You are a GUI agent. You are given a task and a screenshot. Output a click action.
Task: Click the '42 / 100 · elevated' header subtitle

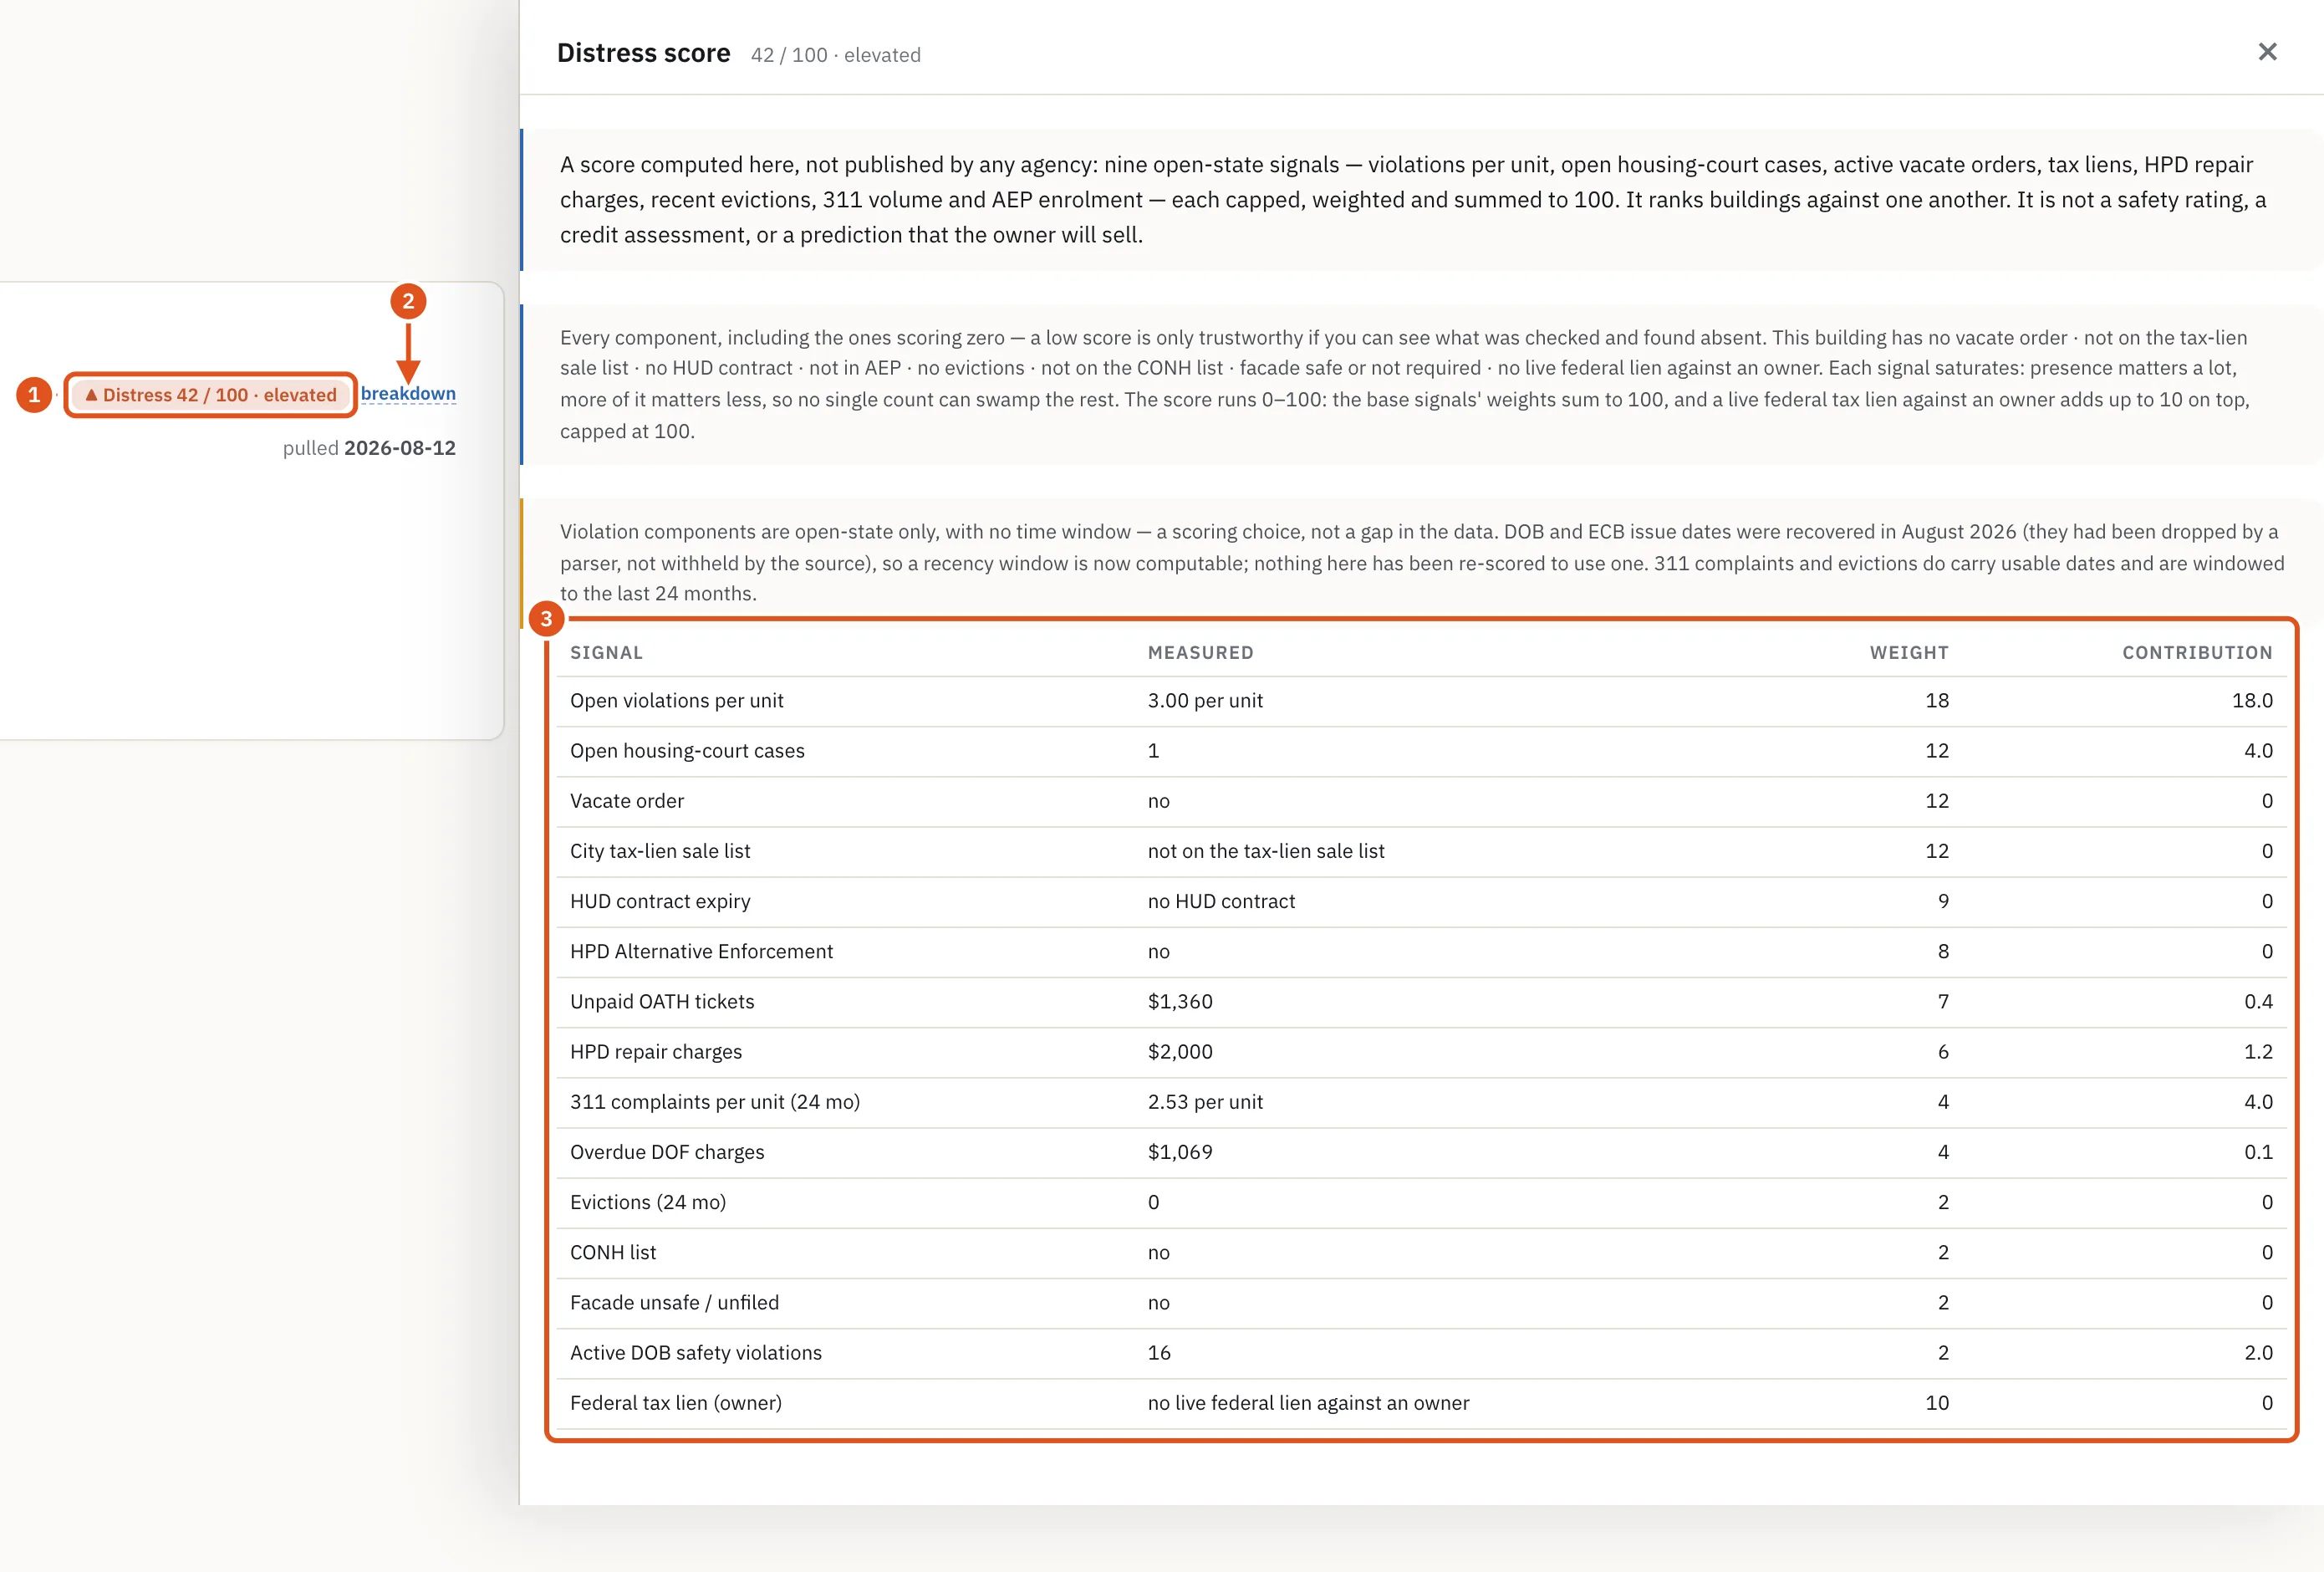(836, 55)
